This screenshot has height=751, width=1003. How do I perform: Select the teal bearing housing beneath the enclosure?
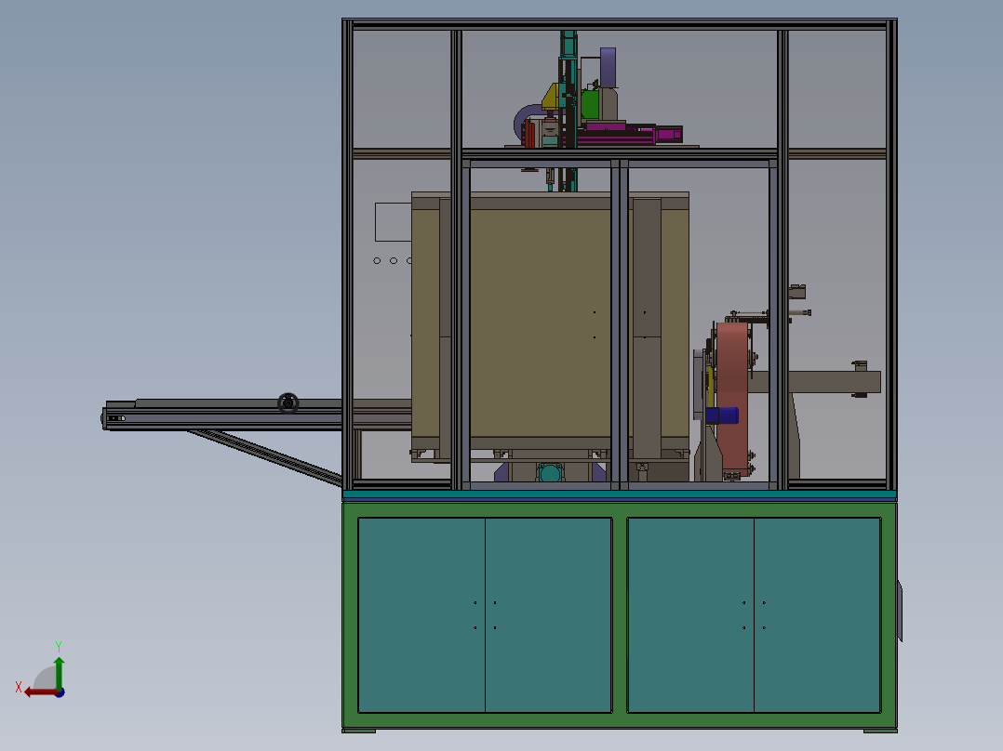click(x=550, y=473)
